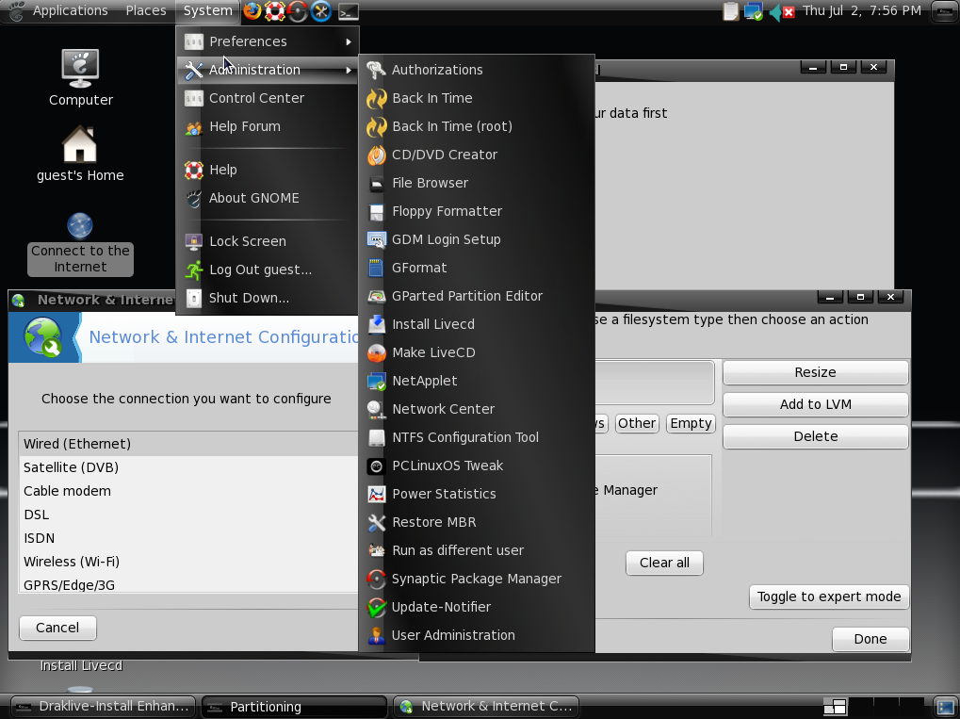
Task: Open Control Center from System menu
Action: click(268, 98)
